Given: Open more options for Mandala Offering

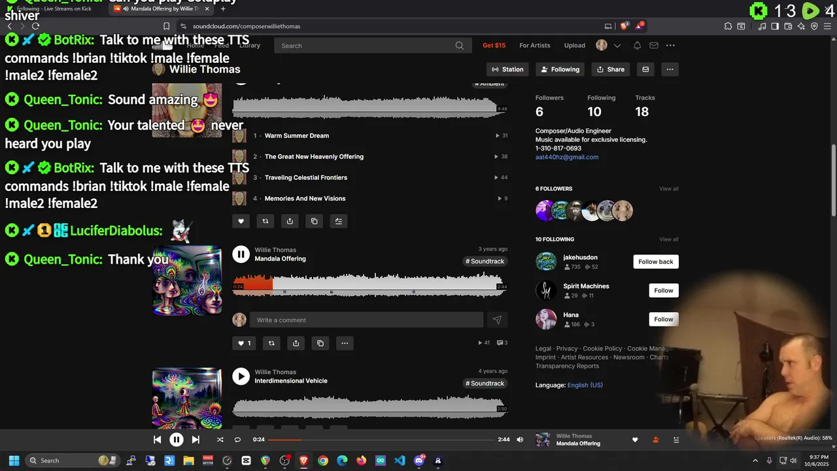Looking at the screenshot, I should coord(345,343).
